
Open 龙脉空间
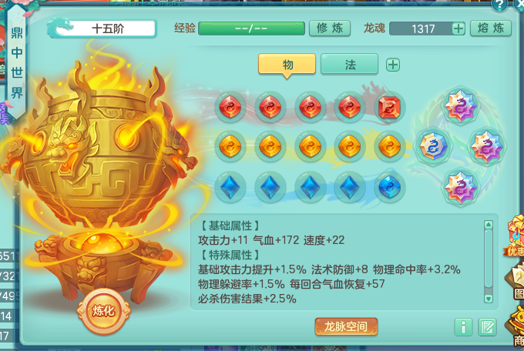click(x=346, y=326)
